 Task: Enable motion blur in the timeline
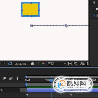[11, 78]
